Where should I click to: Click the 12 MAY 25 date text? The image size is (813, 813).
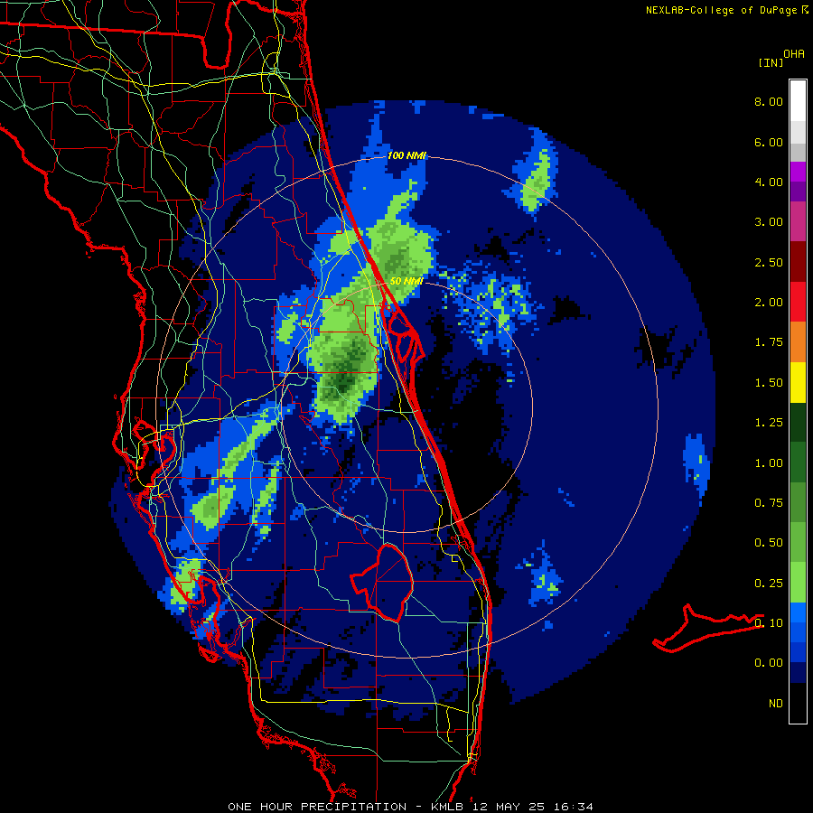[509, 807]
